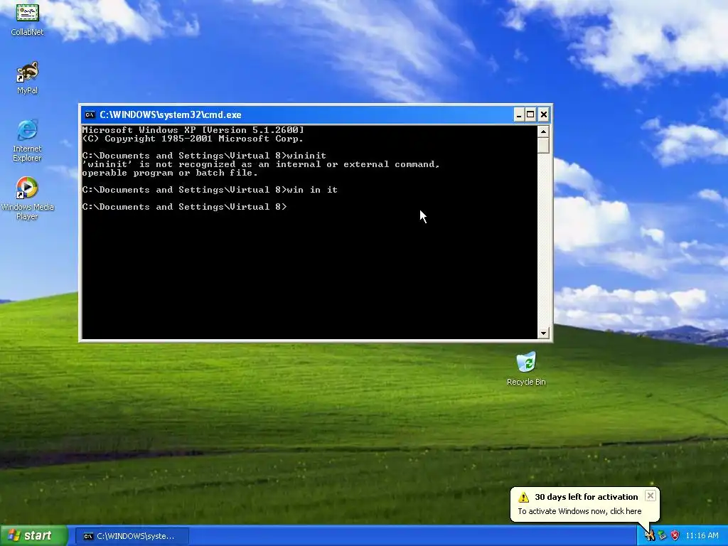Image resolution: width=728 pixels, height=546 pixels.
Task: Click the Windows activation keys tray icon
Action: tap(650, 536)
